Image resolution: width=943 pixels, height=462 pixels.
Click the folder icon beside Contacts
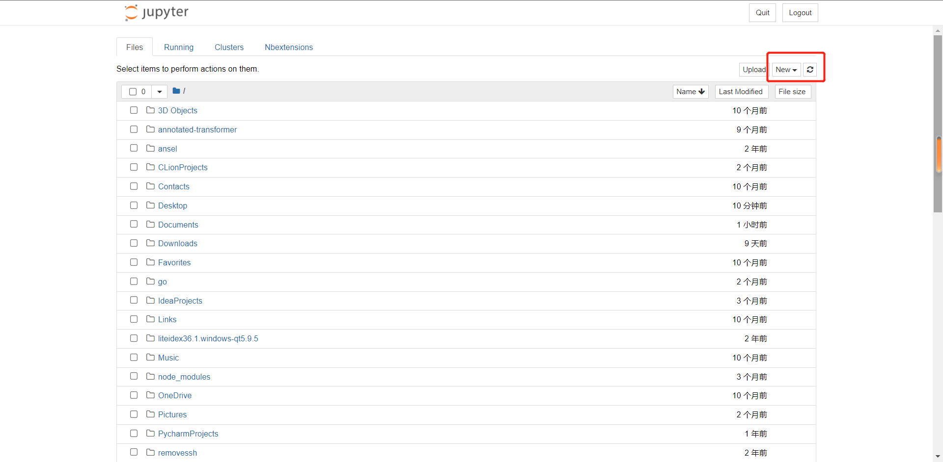click(150, 186)
